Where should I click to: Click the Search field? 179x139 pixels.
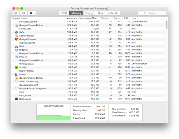[x=152, y=13]
